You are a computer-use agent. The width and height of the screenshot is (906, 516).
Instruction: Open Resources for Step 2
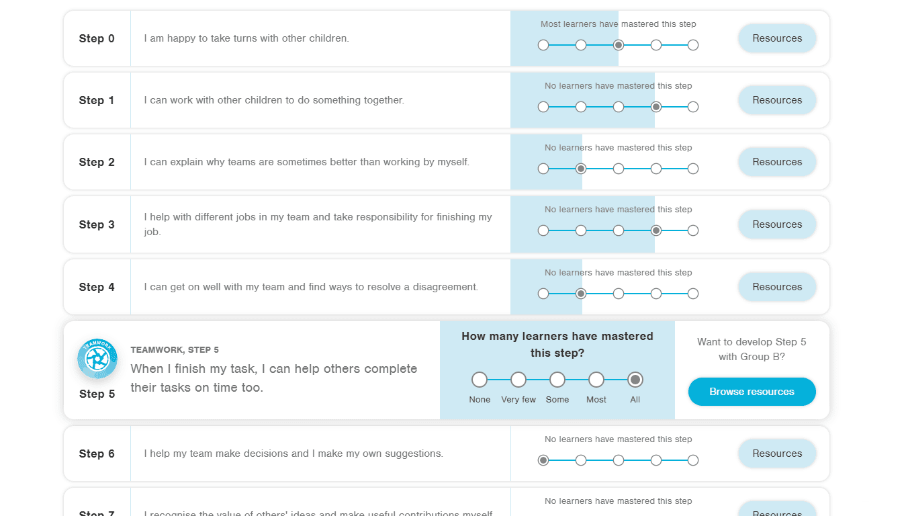click(777, 162)
